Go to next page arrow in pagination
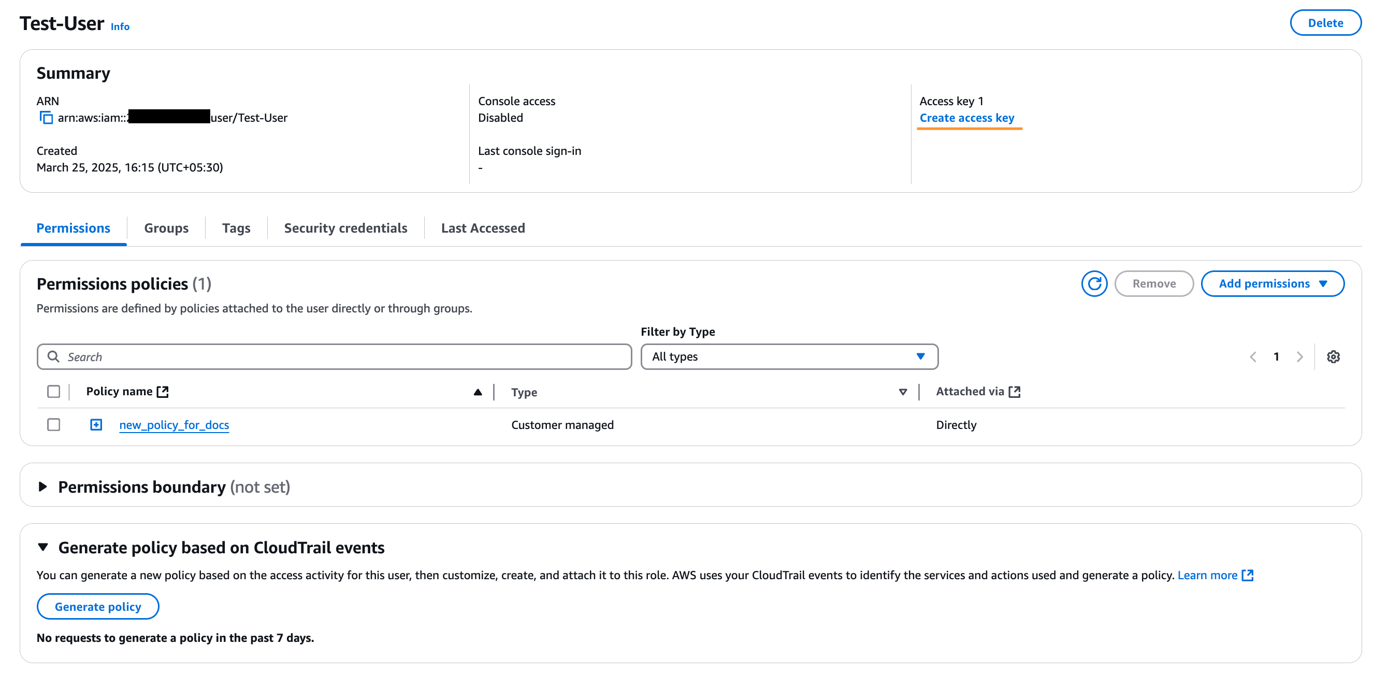 click(x=1299, y=357)
